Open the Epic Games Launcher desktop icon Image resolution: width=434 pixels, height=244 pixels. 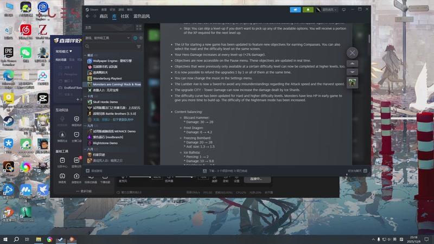(x=9, y=56)
